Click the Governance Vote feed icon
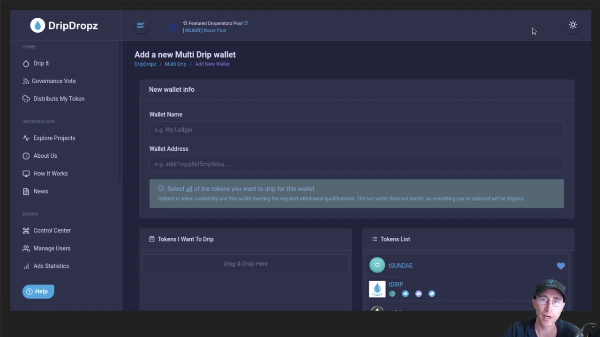Viewport: 600px width, 337px height. click(26, 81)
